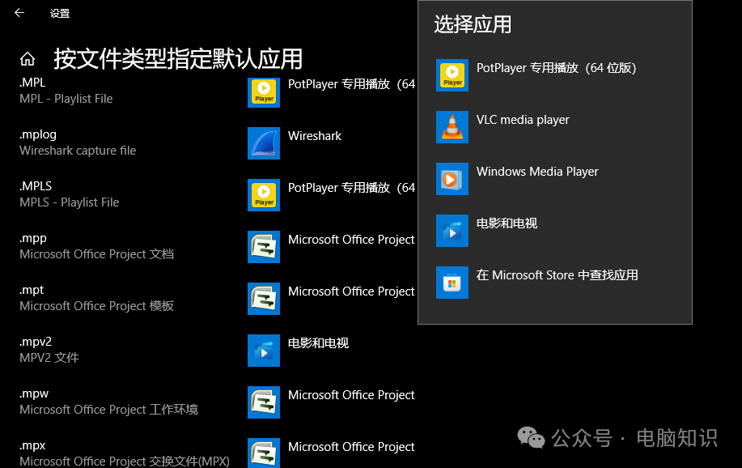
Task: Click PotPlayer icon in the 选择应用 popup
Action: (452, 75)
